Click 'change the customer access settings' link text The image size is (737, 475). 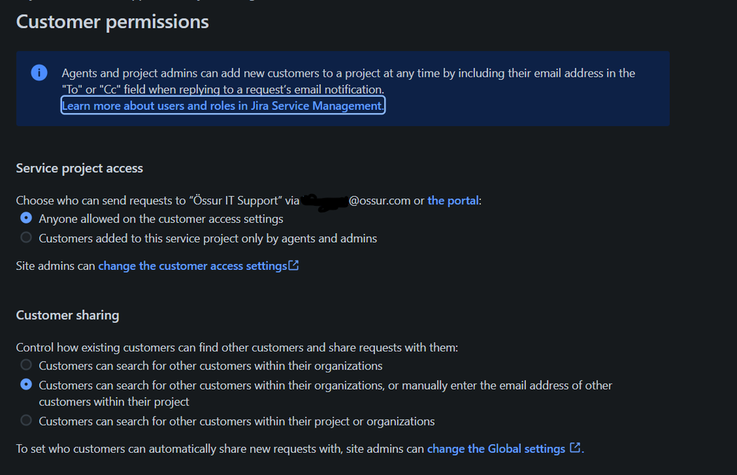click(193, 266)
